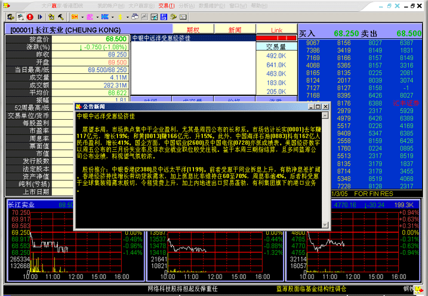The height and width of the screenshot is (296, 428).
Task: Click the hammer tool icon
Action: coord(61,17)
